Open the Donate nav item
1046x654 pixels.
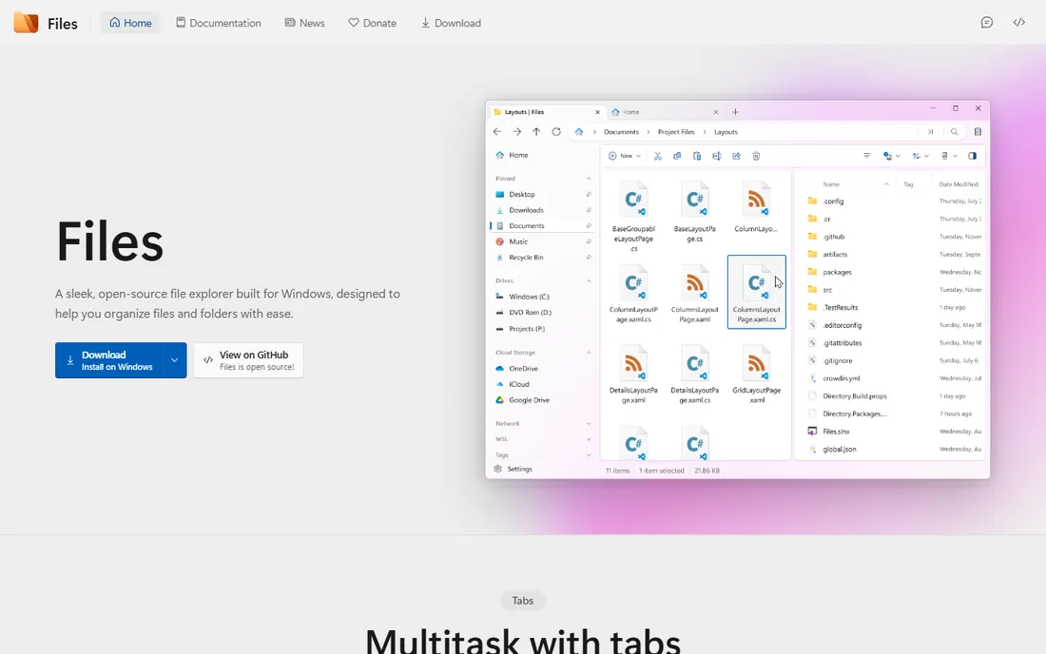click(x=372, y=23)
